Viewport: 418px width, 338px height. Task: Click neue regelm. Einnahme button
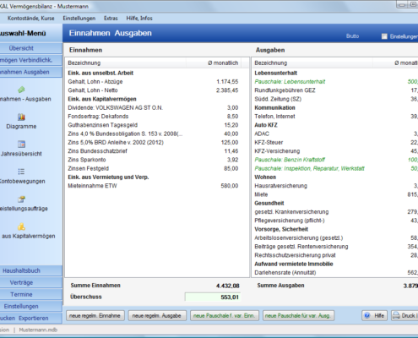95,316
